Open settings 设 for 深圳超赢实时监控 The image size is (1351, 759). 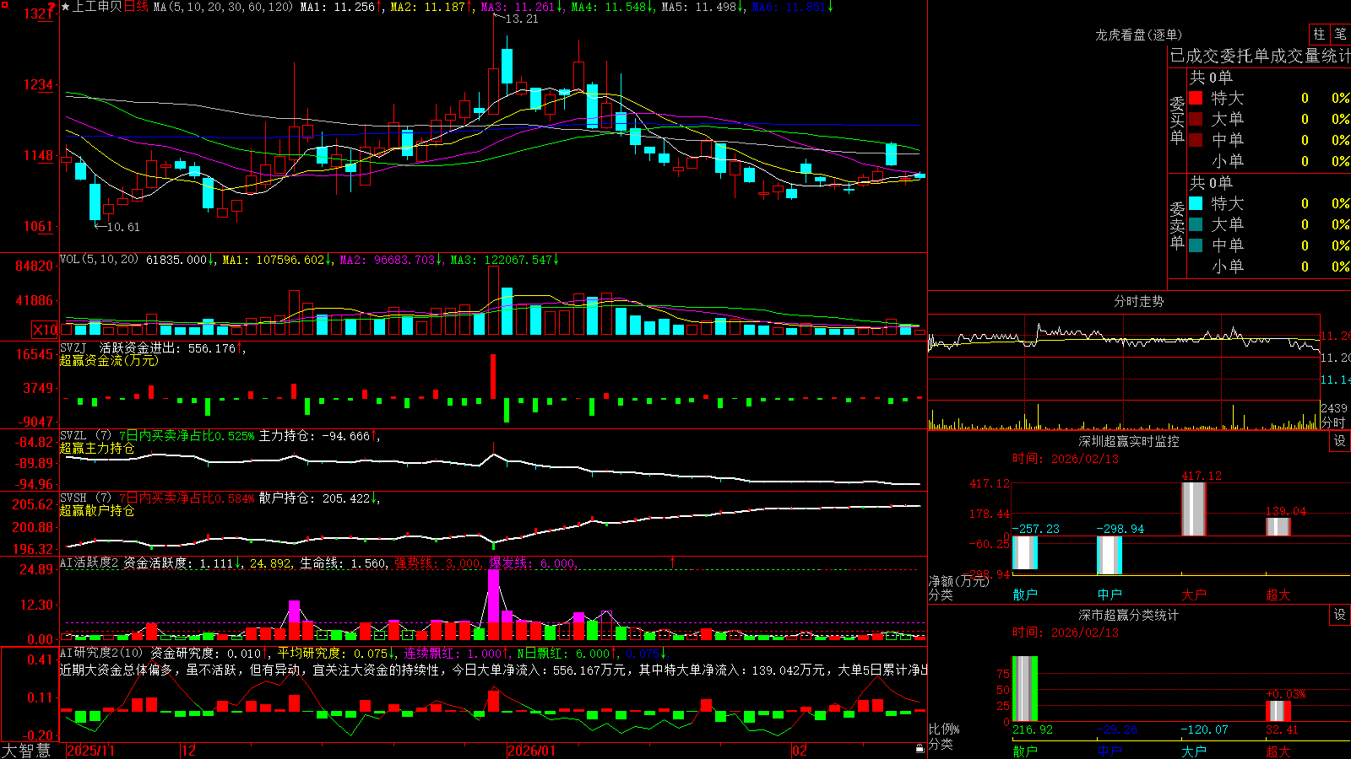(1340, 441)
